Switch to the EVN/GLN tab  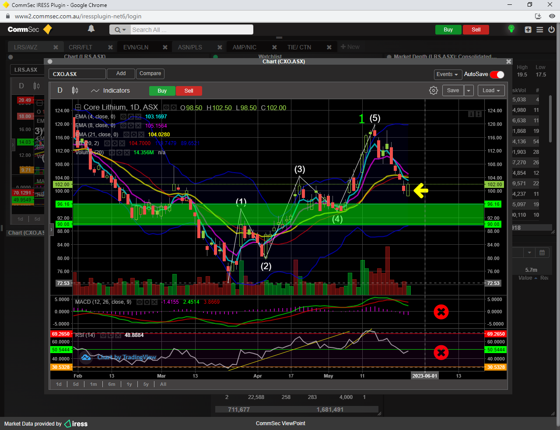[x=136, y=47]
